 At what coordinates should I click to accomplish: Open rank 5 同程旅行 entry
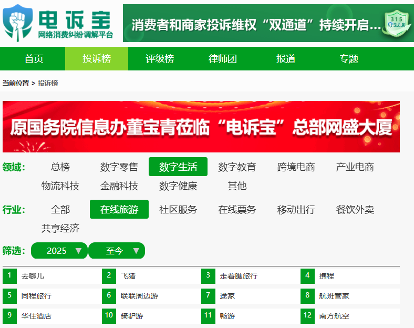pos(53,296)
